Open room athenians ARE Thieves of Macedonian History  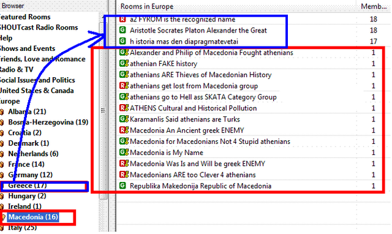pos(200,75)
